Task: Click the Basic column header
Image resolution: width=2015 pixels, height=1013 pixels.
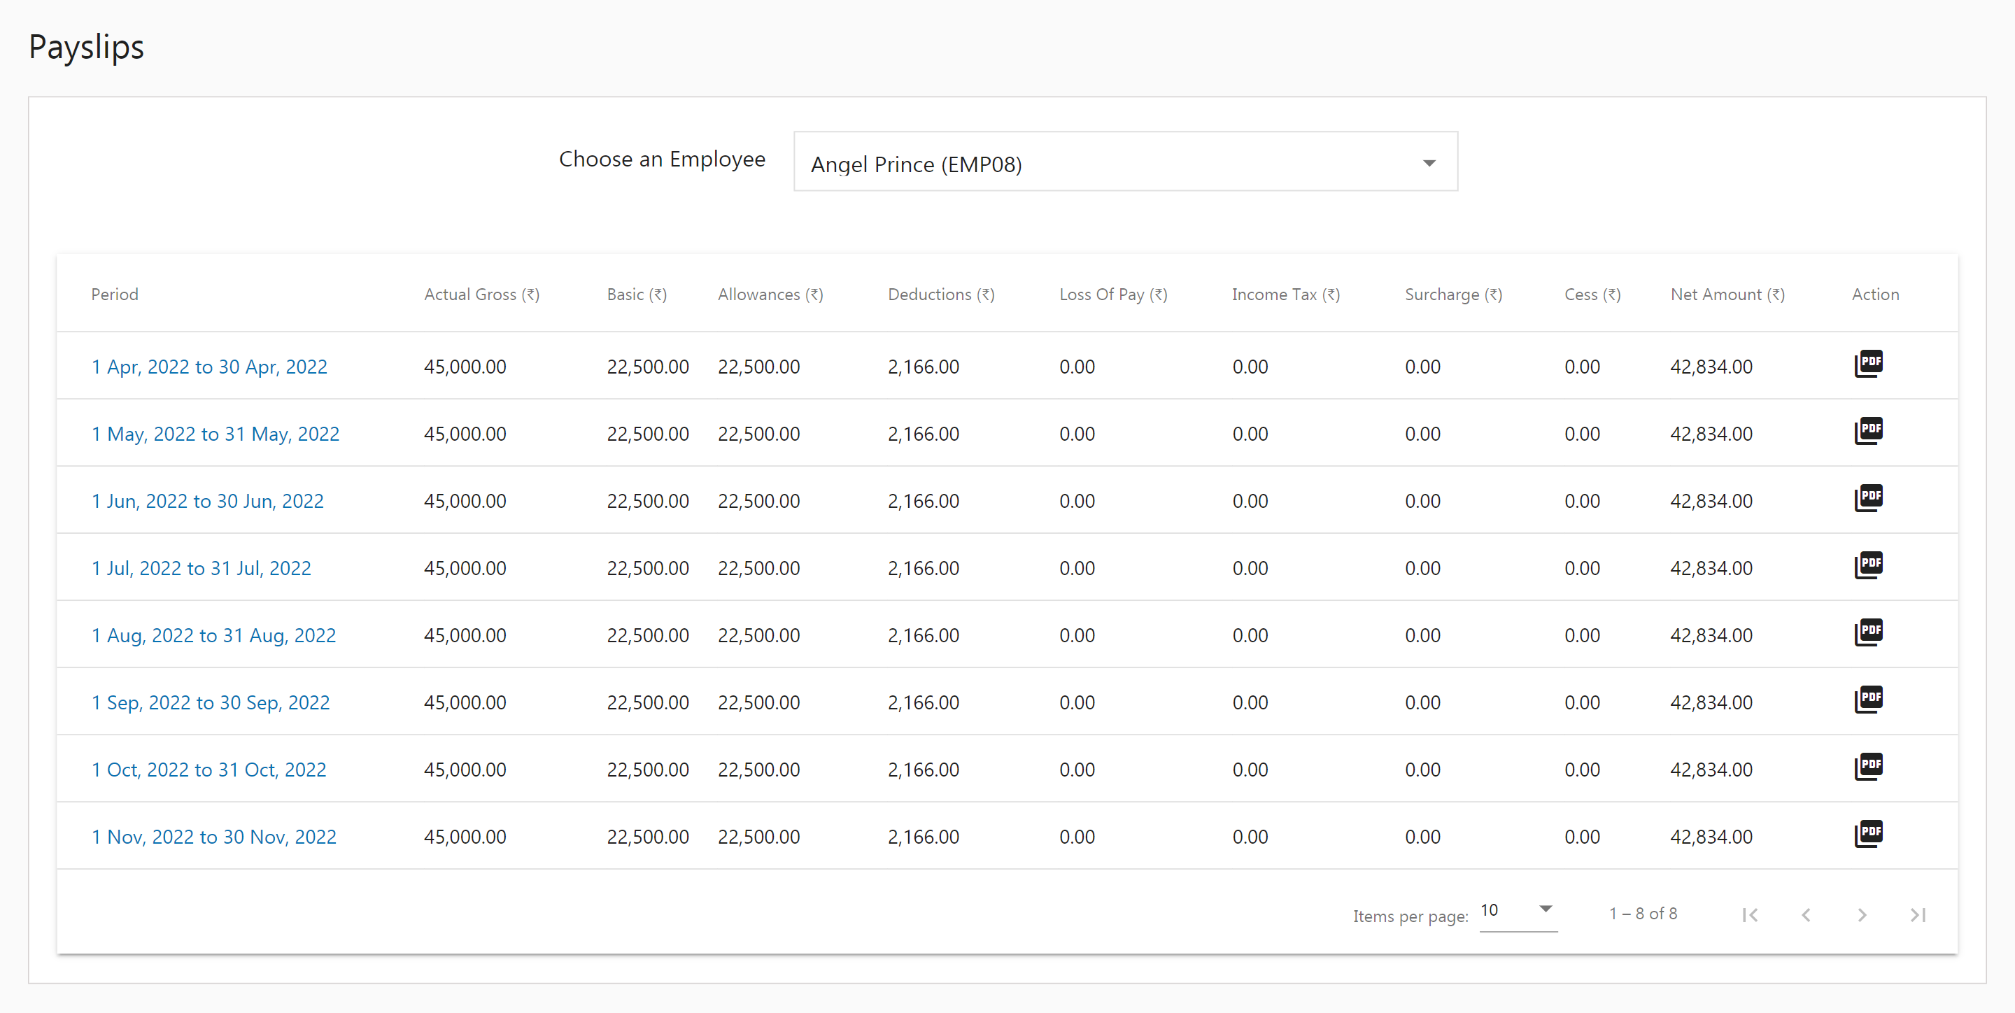Action: tap(637, 295)
